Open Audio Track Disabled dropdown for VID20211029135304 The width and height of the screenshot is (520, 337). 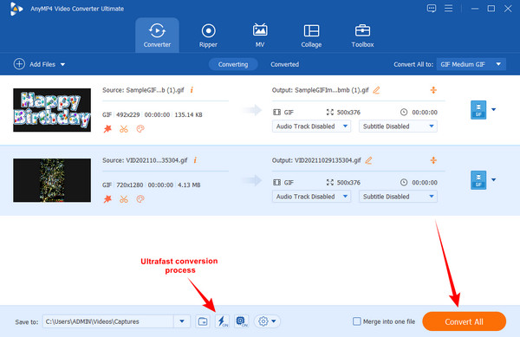pyautogui.click(x=311, y=197)
